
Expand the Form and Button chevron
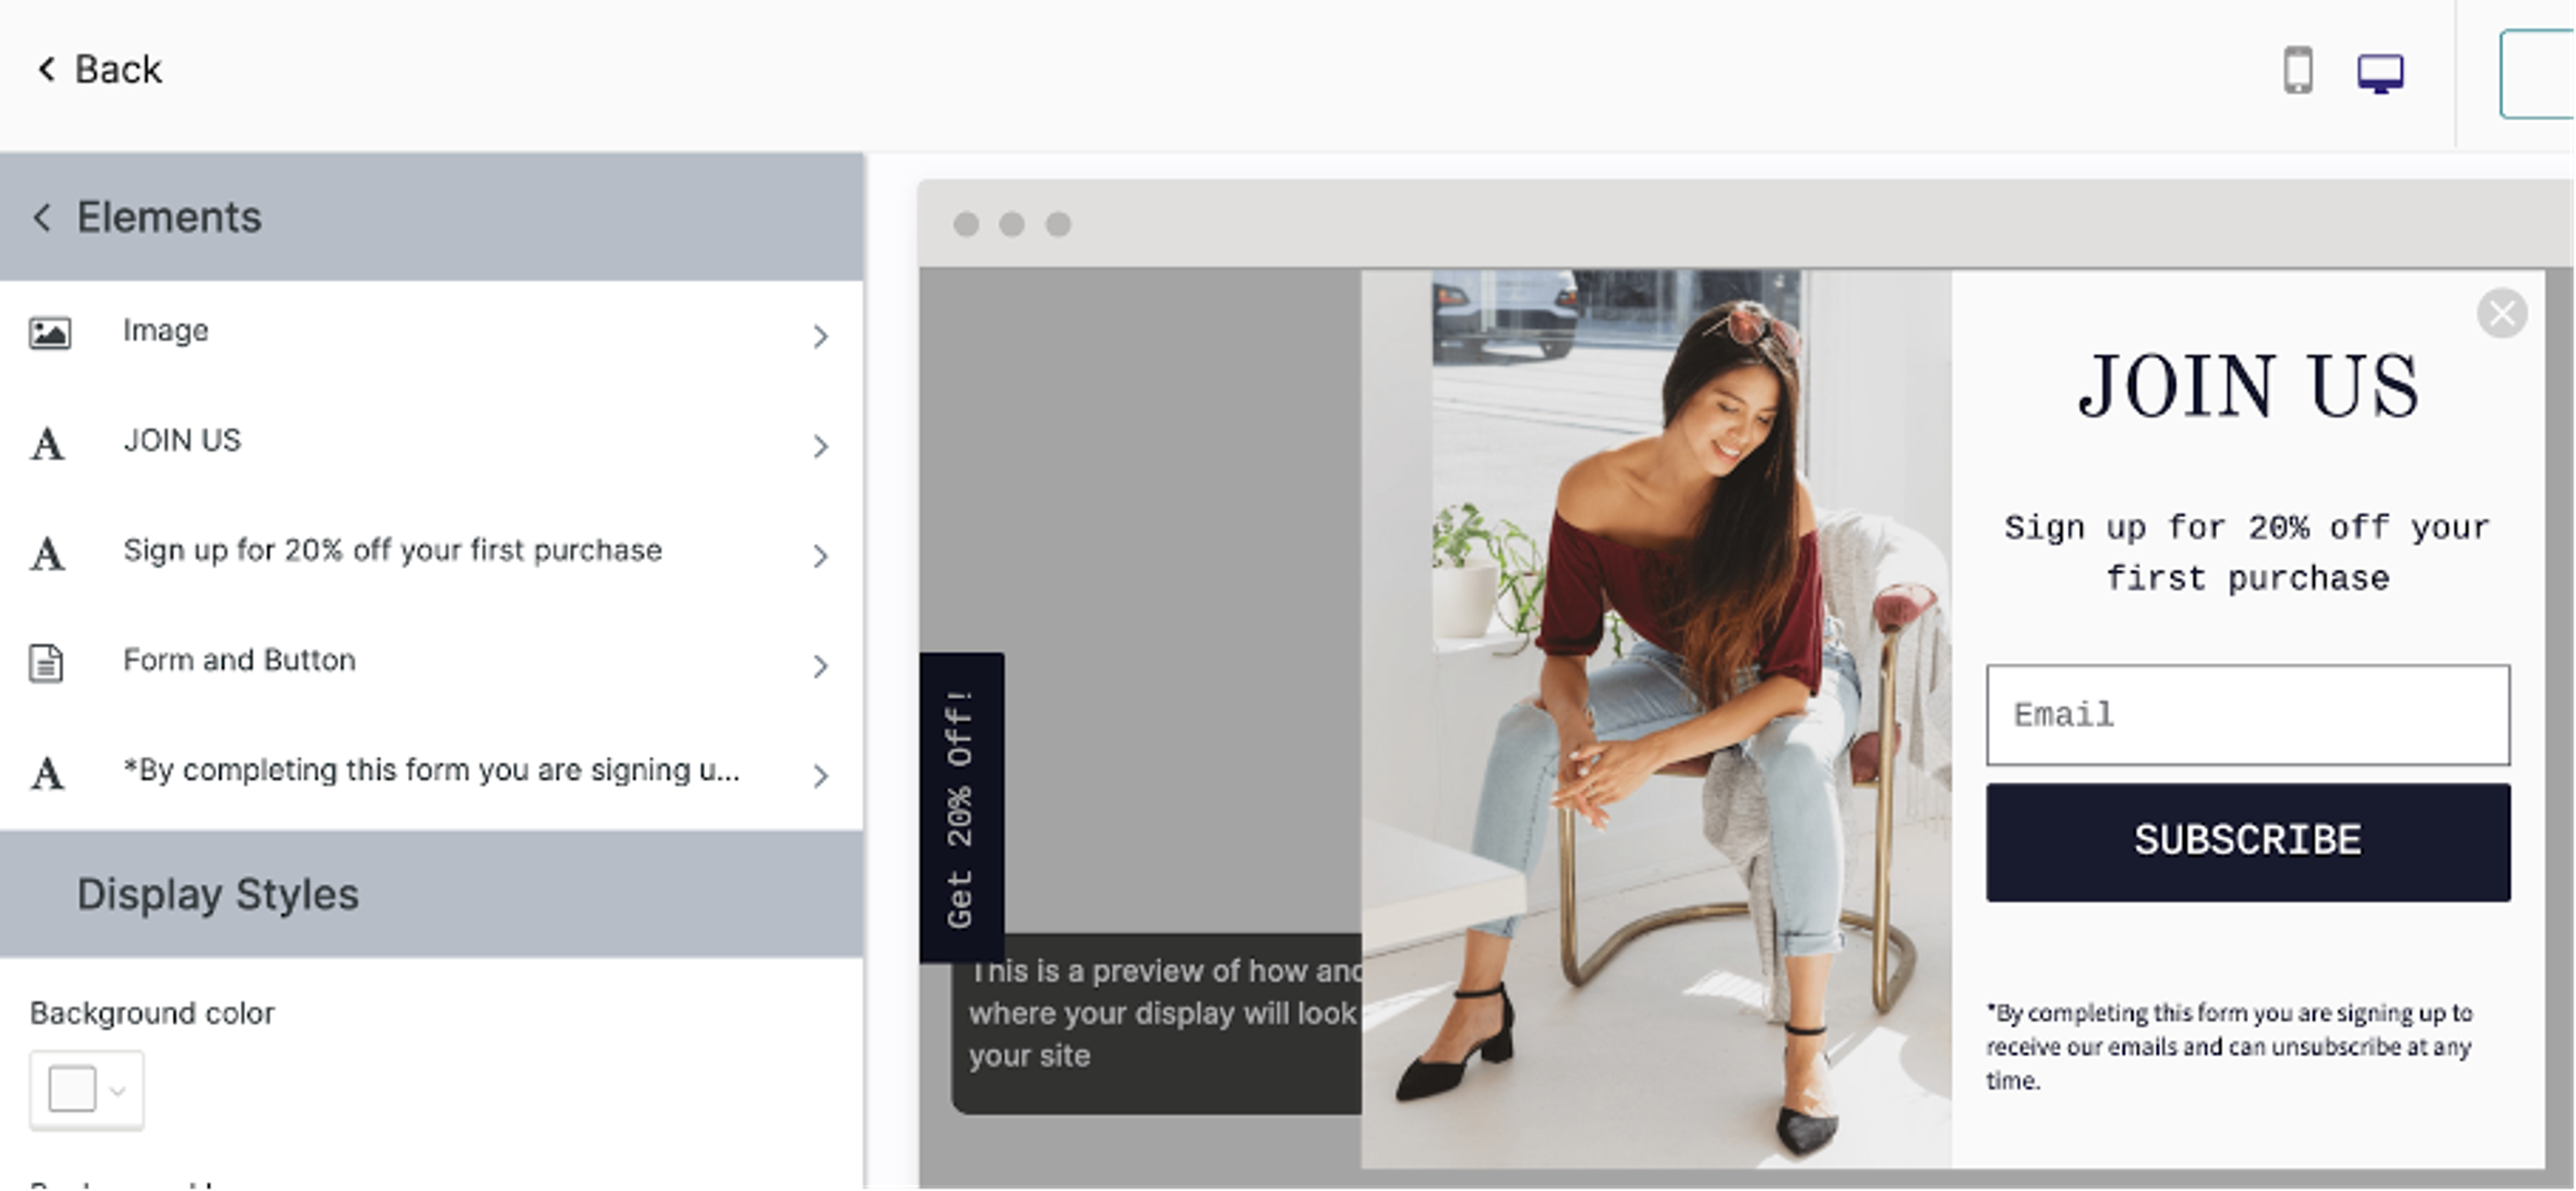(821, 666)
